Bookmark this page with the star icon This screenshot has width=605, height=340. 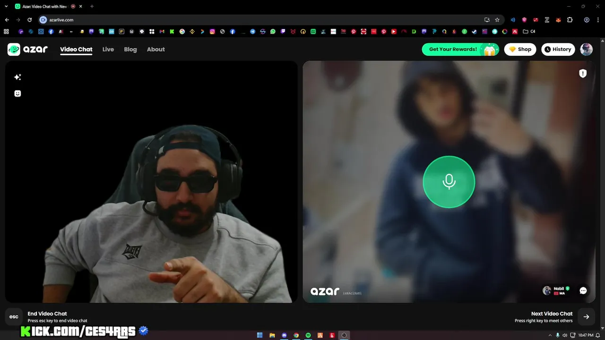(497, 20)
